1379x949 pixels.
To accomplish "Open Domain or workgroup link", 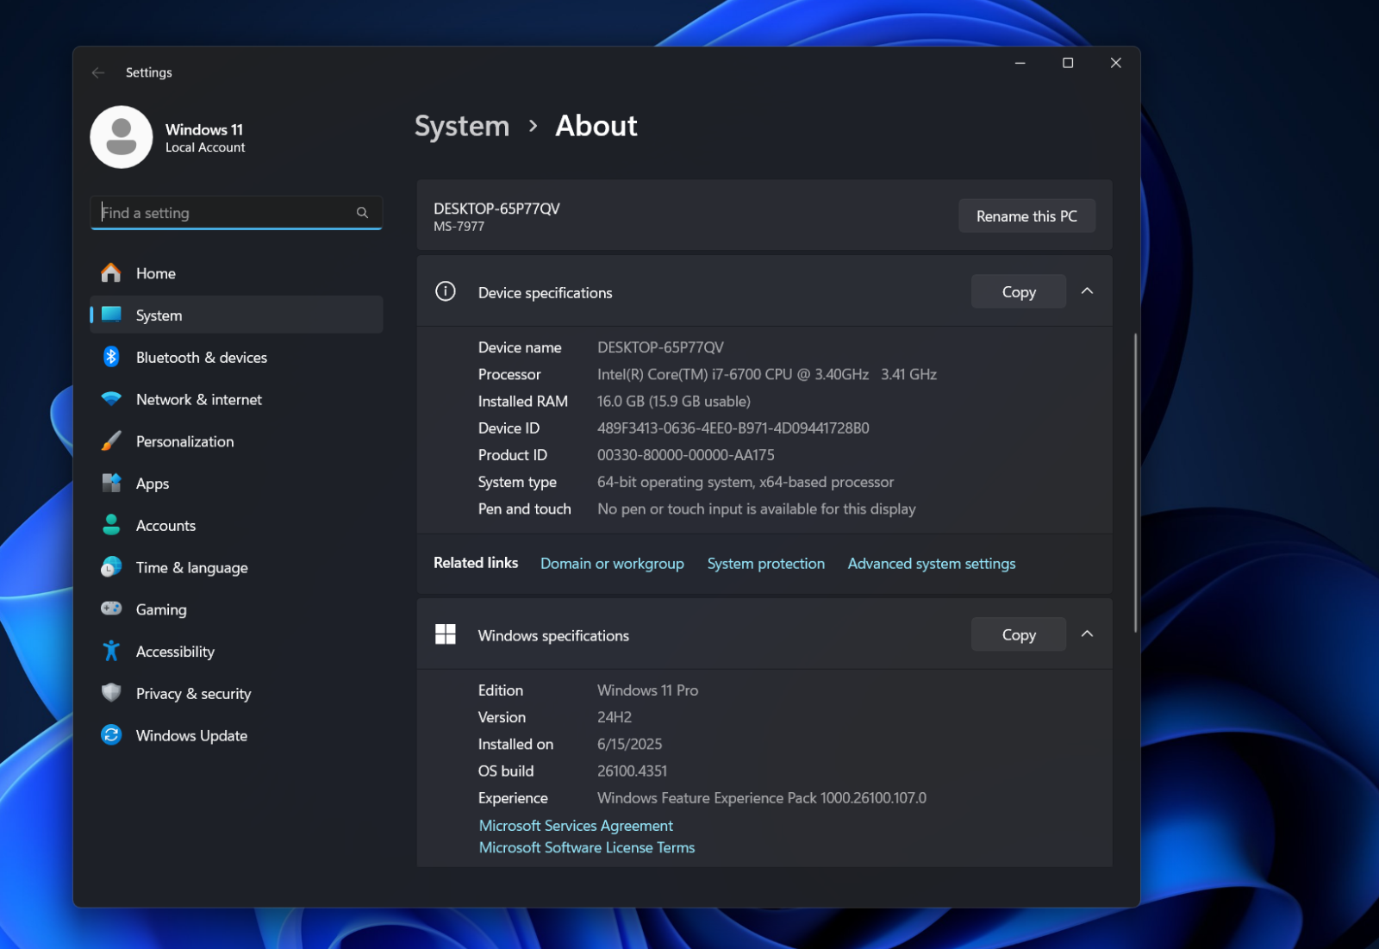I will pos(612,564).
